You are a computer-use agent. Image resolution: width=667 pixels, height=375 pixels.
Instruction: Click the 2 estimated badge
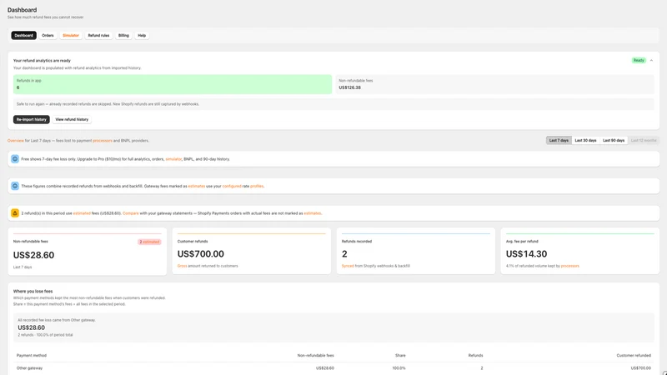click(x=149, y=242)
